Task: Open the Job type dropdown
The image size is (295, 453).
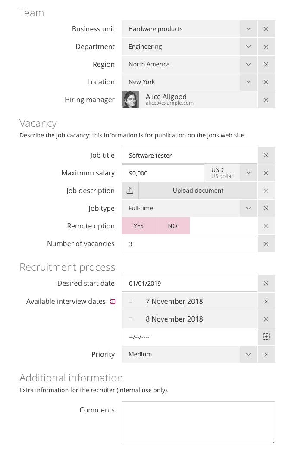Action: coord(248,208)
